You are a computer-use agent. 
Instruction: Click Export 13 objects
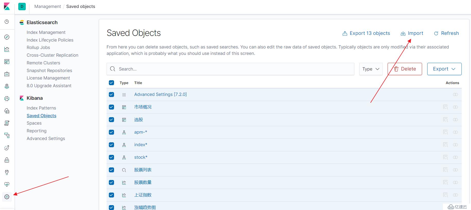(366, 33)
